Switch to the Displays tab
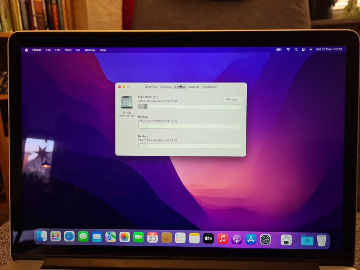 pyautogui.click(x=166, y=87)
